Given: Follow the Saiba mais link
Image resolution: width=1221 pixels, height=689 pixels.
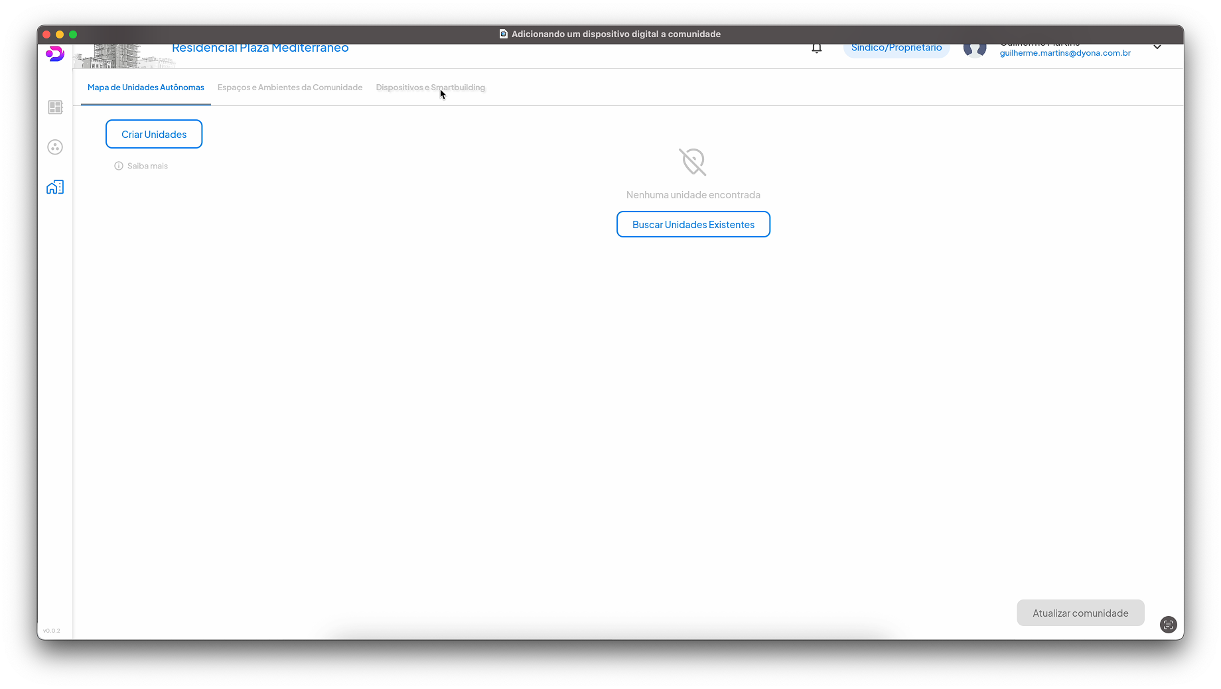Looking at the screenshot, I should (147, 166).
